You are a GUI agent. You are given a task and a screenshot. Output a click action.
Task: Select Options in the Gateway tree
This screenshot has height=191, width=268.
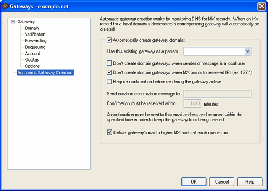coord(32,66)
